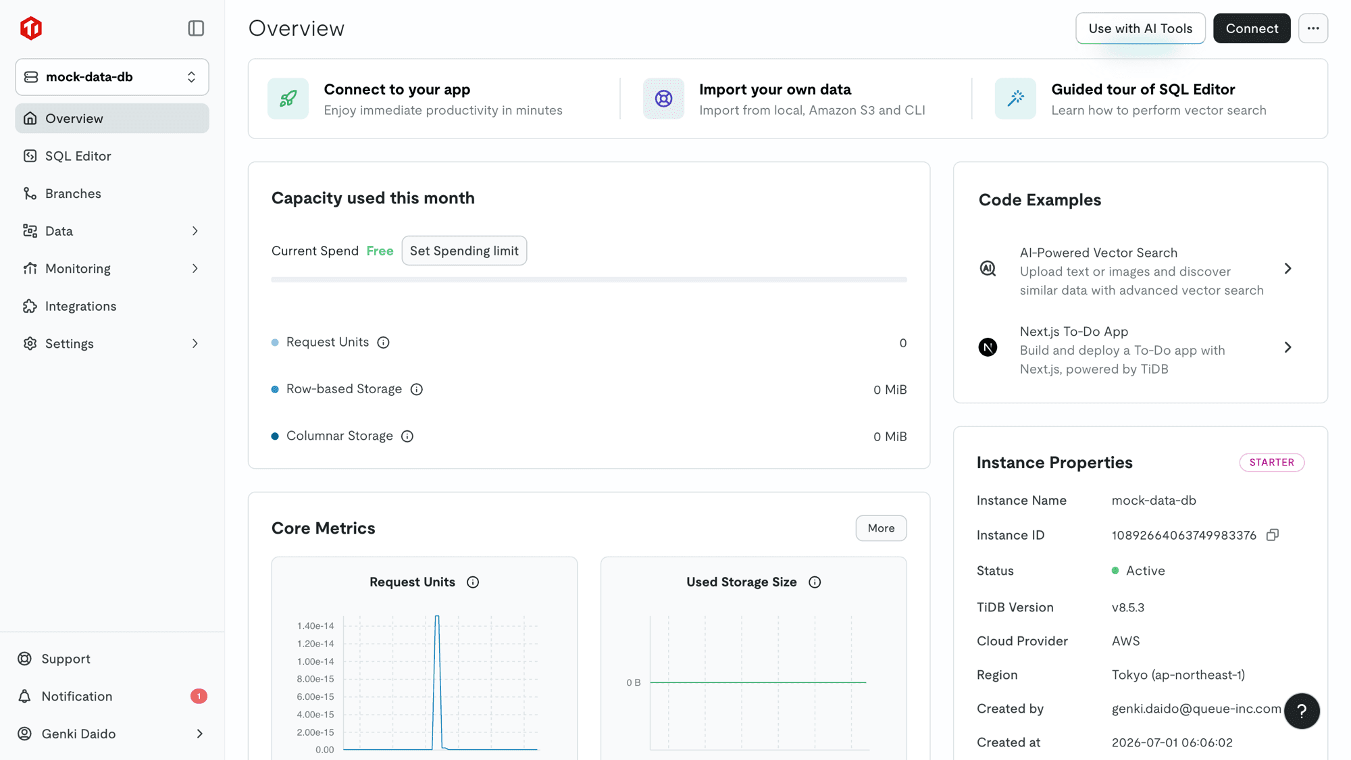Click the Integrations puzzle icon
1351x760 pixels.
click(x=30, y=306)
